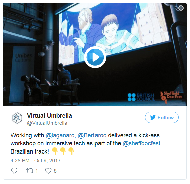Open the @sheffdocfest mention link
The height and width of the screenshot is (184, 190).
pyautogui.click(x=141, y=143)
